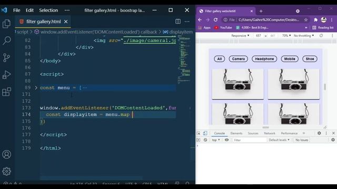Show more DevTools tabs
Image resolution: width=337 pixels, height=189 pixels.
304,133
